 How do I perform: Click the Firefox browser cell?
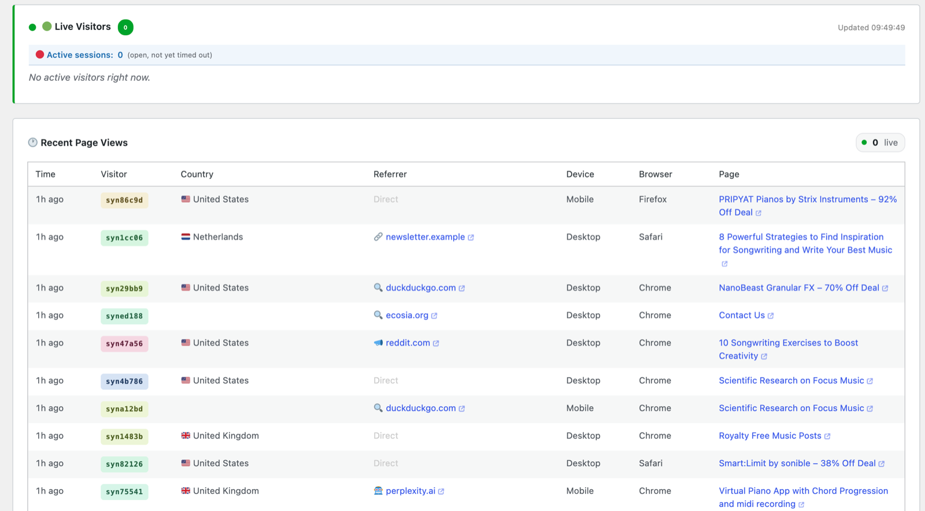pos(653,199)
